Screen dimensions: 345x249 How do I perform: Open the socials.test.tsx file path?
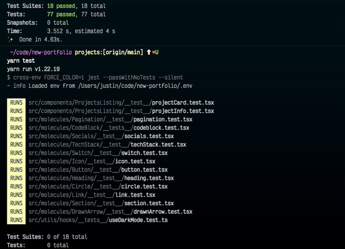pos(101,136)
